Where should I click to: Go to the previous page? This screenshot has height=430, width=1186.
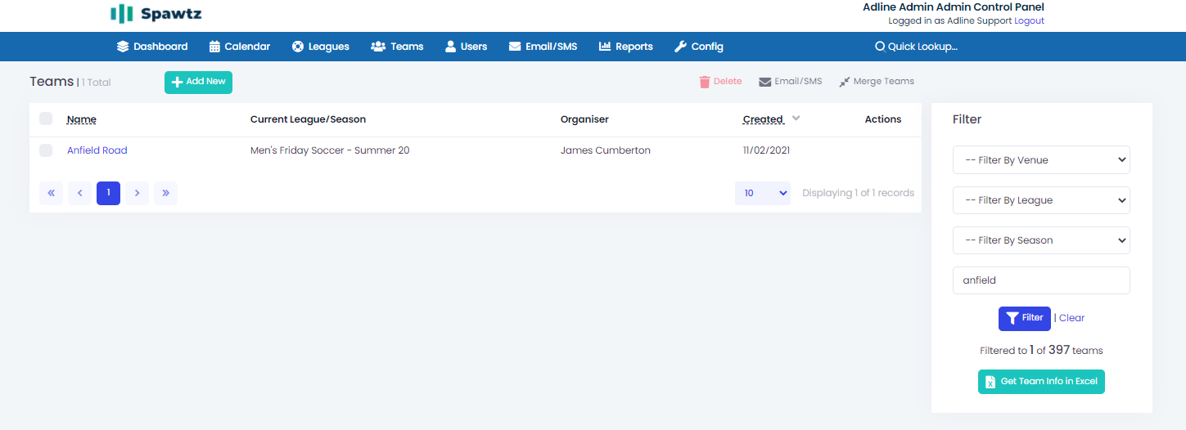click(79, 193)
